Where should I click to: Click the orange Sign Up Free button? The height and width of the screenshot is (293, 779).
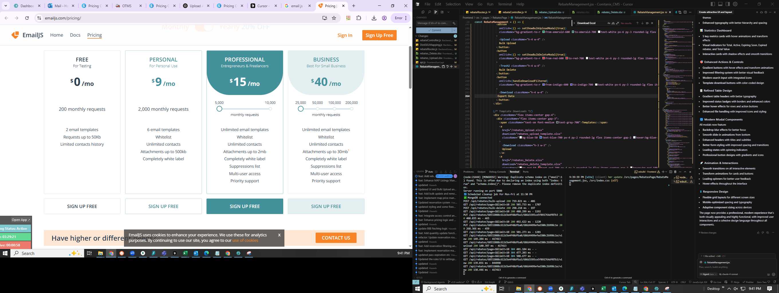(379, 35)
